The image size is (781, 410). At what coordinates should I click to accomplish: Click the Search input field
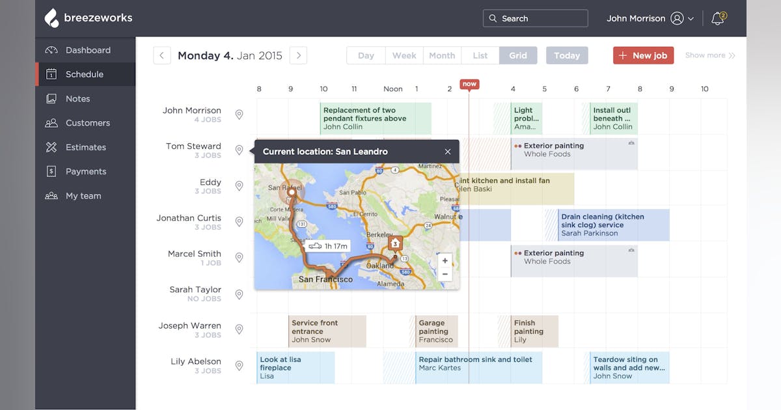pyautogui.click(x=535, y=18)
